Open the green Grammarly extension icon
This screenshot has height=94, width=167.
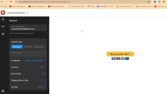coord(159,2)
